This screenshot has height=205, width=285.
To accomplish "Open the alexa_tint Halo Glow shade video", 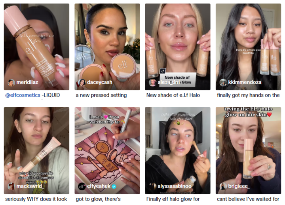I will point(178,47).
